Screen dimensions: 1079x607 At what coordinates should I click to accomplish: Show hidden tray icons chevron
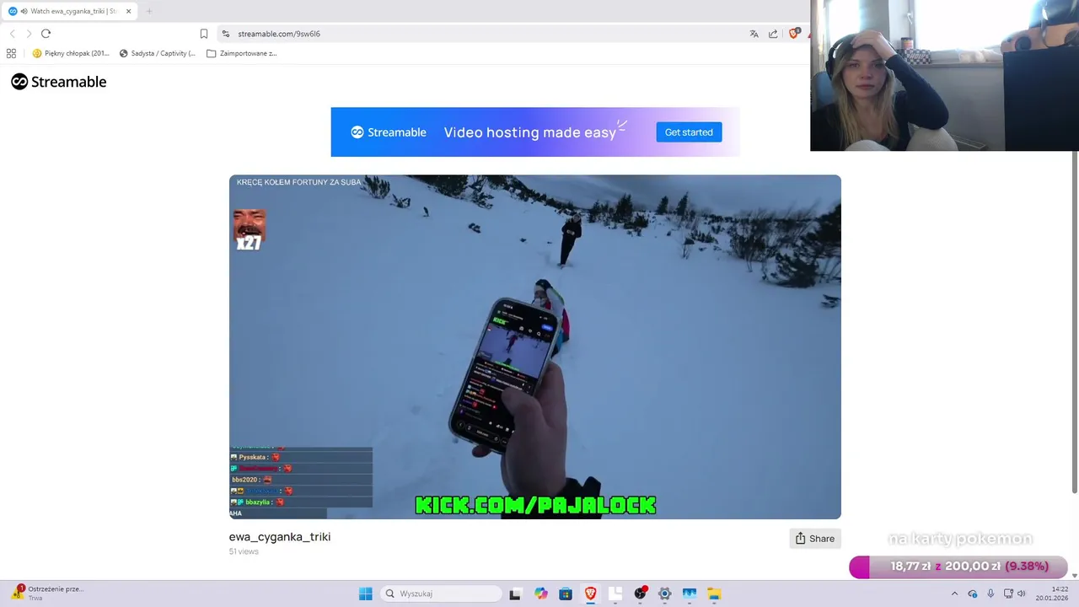click(954, 594)
